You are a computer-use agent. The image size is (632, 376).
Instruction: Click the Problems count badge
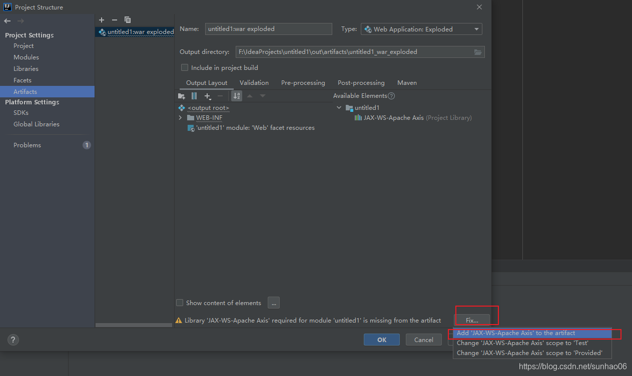click(87, 145)
